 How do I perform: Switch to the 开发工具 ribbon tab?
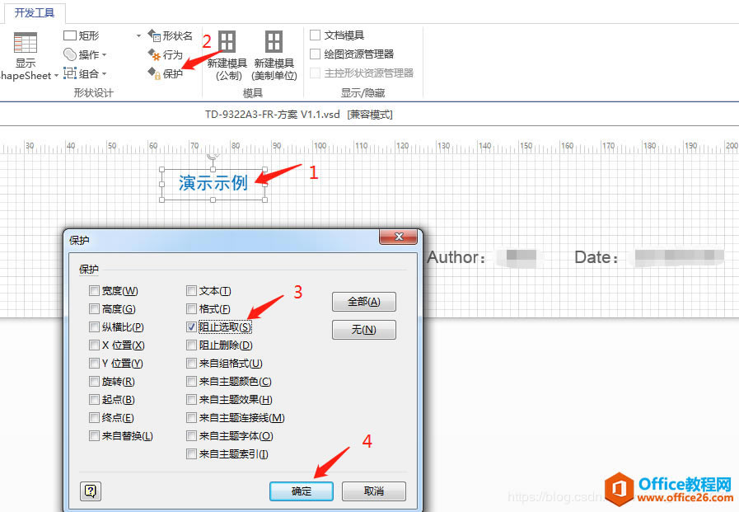[x=35, y=12]
